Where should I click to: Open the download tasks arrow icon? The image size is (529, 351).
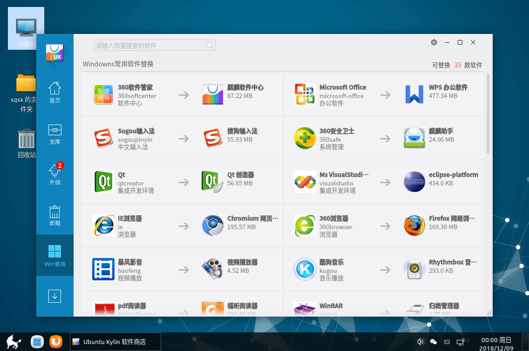point(54,296)
